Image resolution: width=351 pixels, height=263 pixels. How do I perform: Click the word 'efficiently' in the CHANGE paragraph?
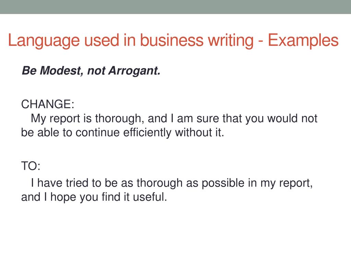[147, 133]
